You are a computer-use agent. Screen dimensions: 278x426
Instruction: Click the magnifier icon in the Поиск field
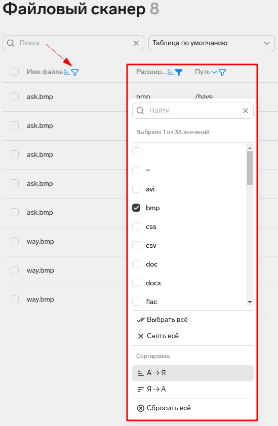(11, 43)
